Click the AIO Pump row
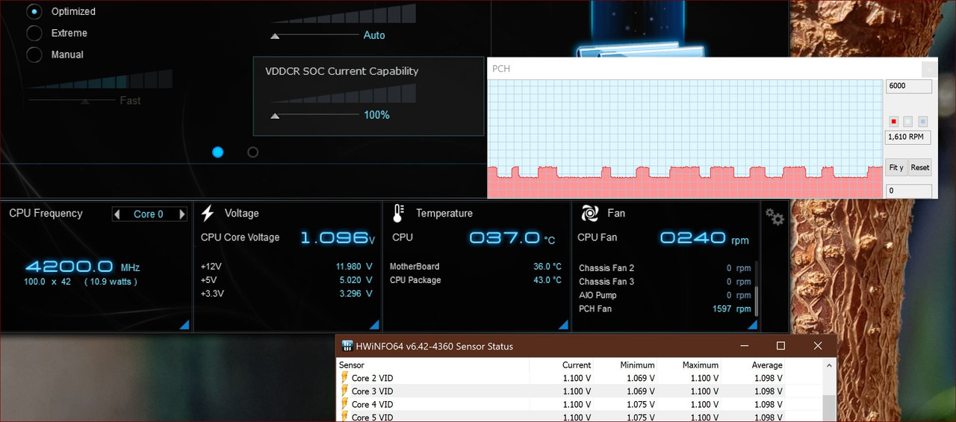Screen dimensions: 956x422 coord(665,295)
